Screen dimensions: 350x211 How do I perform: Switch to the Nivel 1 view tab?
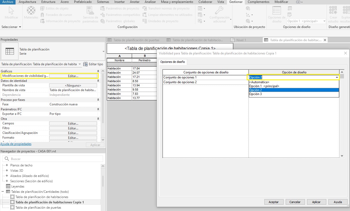pyautogui.click(x=241, y=40)
